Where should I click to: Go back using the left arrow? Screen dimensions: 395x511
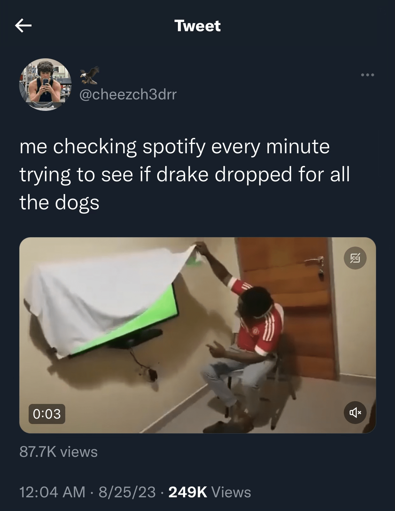coord(23,26)
